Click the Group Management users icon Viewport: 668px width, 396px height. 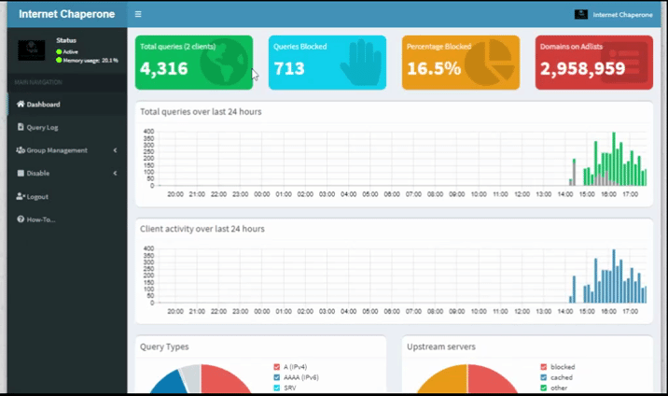[20, 150]
